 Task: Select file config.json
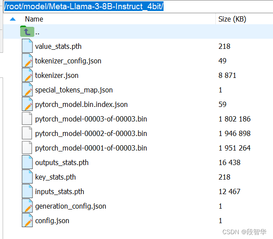(52, 221)
